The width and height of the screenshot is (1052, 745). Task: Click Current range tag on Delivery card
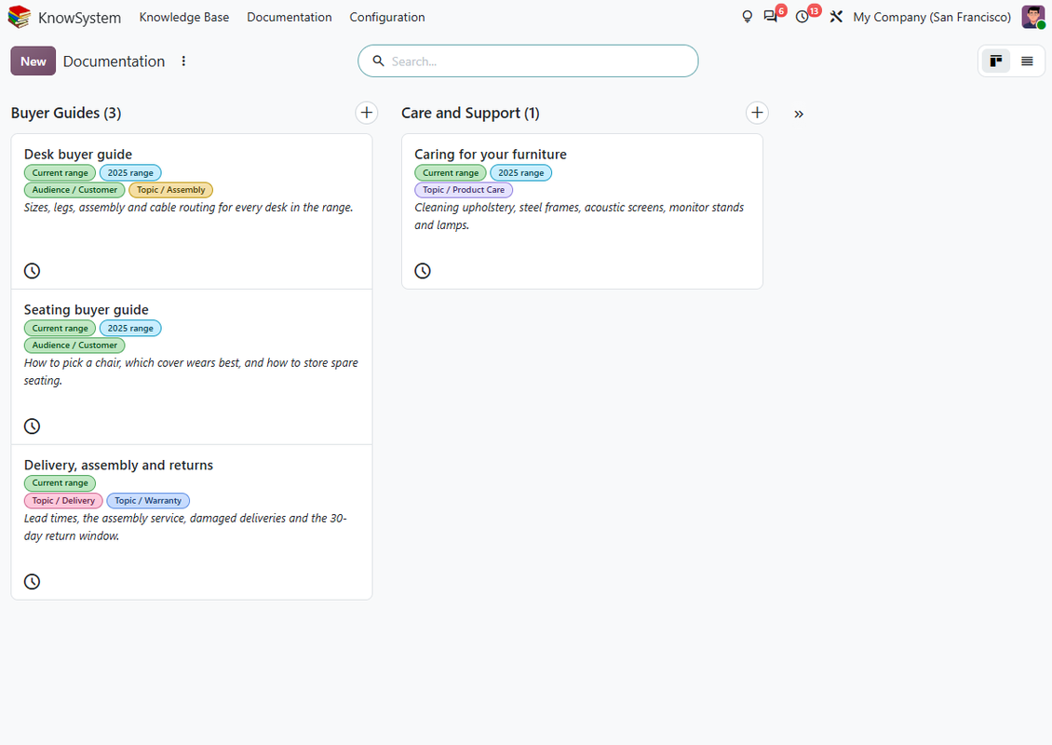tap(60, 482)
